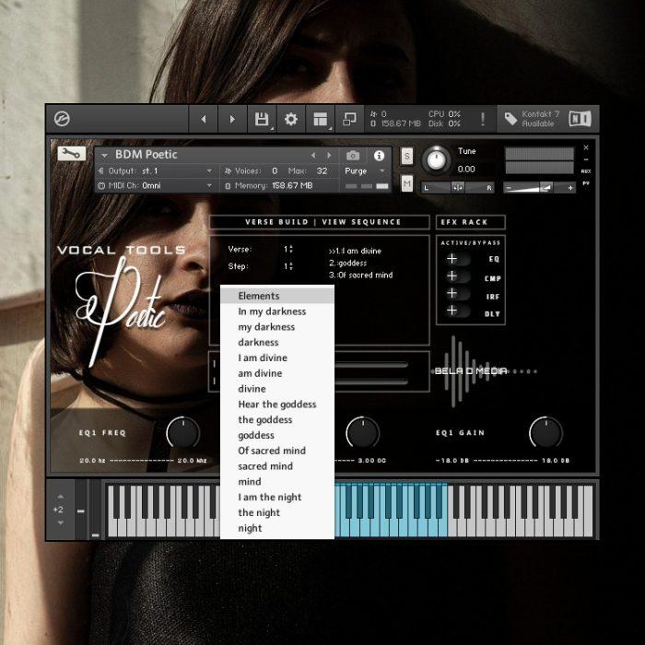Image resolution: width=645 pixels, height=645 pixels.
Task: Toggle the EQ effect active switch
Action: coord(457,259)
